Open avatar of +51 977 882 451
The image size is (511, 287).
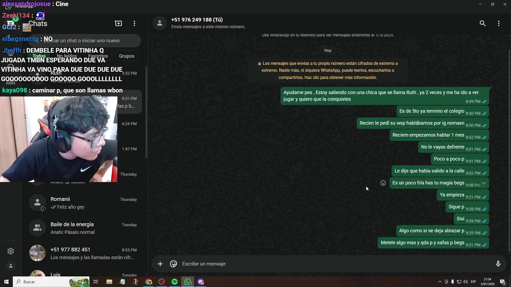pos(38,253)
